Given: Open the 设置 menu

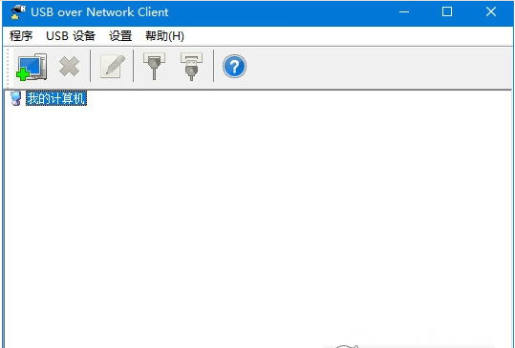Looking at the screenshot, I should [x=120, y=35].
